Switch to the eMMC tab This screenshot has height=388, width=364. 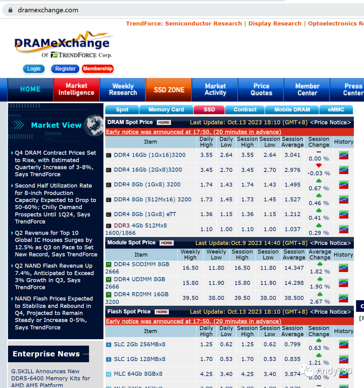[x=336, y=110]
